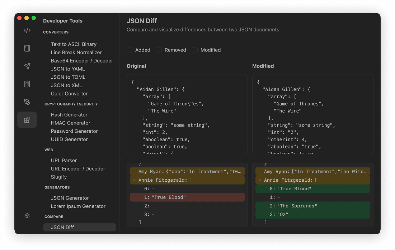Open Hash Generator tool
The image size is (395, 250).
(x=69, y=115)
